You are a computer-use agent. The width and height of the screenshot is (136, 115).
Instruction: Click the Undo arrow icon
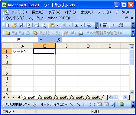tap(65, 25)
